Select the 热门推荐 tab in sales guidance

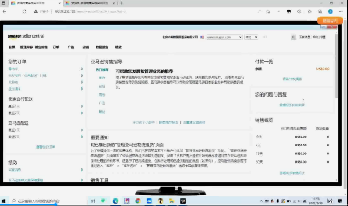click(x=102, y=70)
